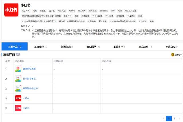This screenshot has width=183, height=122.
Task: Click the 社会化电商 tag
Action: [97, 16]
